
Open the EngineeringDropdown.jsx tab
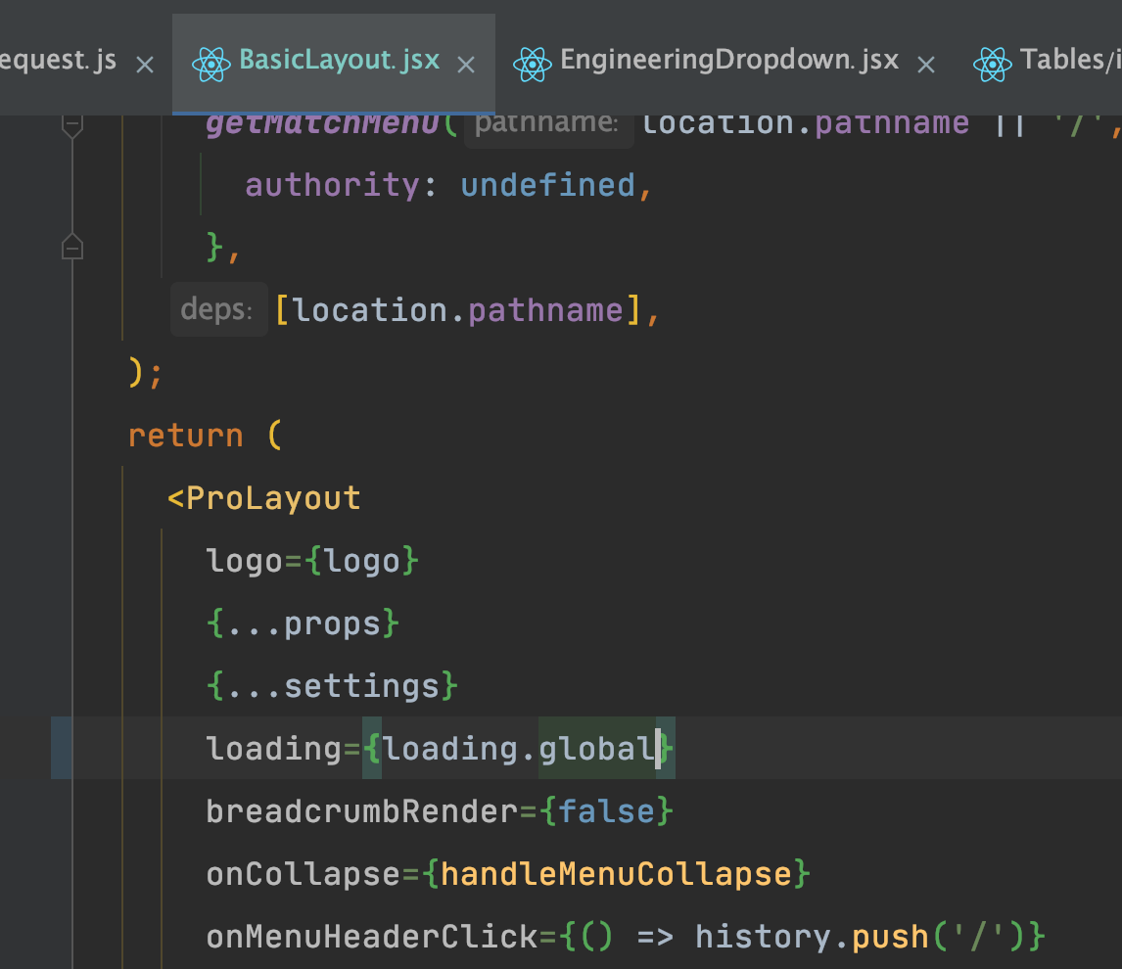(728, 60)
